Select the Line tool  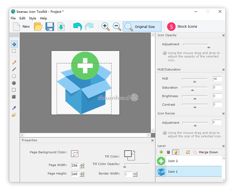point(14,69)
